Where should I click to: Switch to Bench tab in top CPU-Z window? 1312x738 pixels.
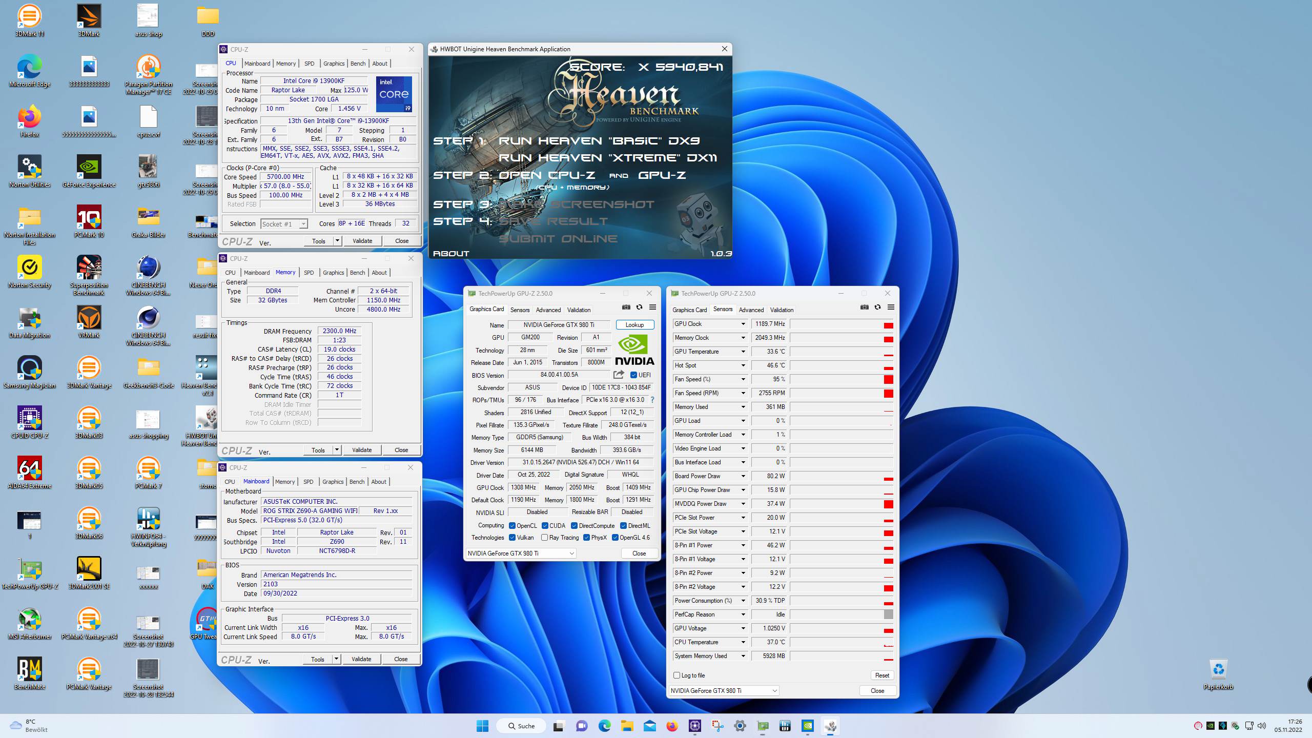click(358, 64)
